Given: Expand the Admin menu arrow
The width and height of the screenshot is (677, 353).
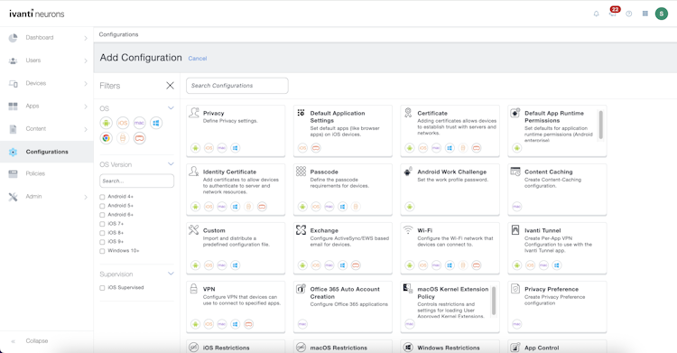Looking at the screenshot, I should pyautogui.click(x=86, y=197).
